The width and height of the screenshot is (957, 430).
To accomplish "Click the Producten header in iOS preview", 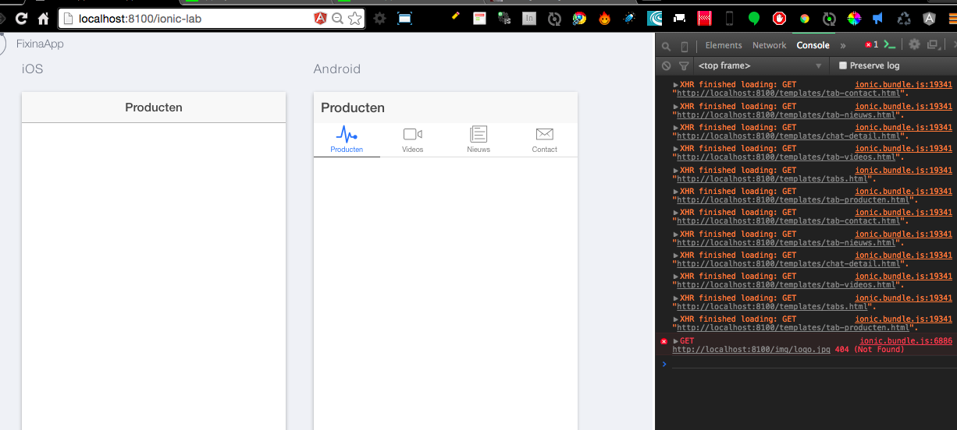I will coord(154,107).
